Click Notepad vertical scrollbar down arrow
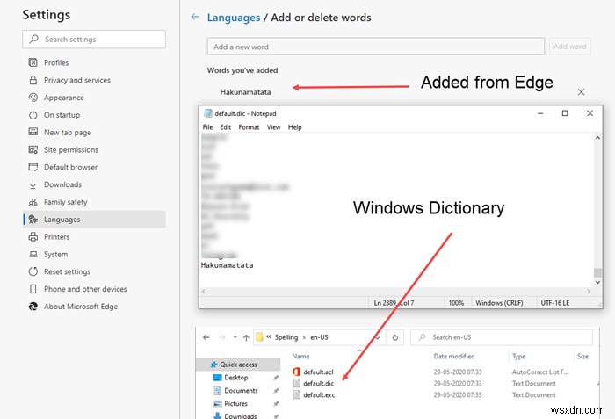This screenshot has height=419, width=615. (597, 282)
